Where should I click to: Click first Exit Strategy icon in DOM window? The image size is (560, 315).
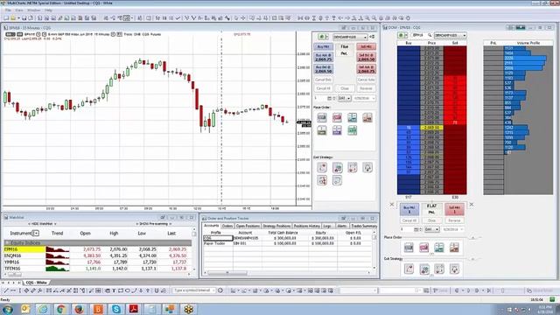(x=409, y=269)
